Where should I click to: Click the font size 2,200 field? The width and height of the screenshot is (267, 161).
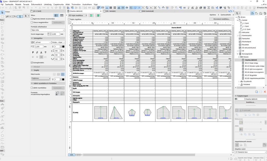click(39, 46)
